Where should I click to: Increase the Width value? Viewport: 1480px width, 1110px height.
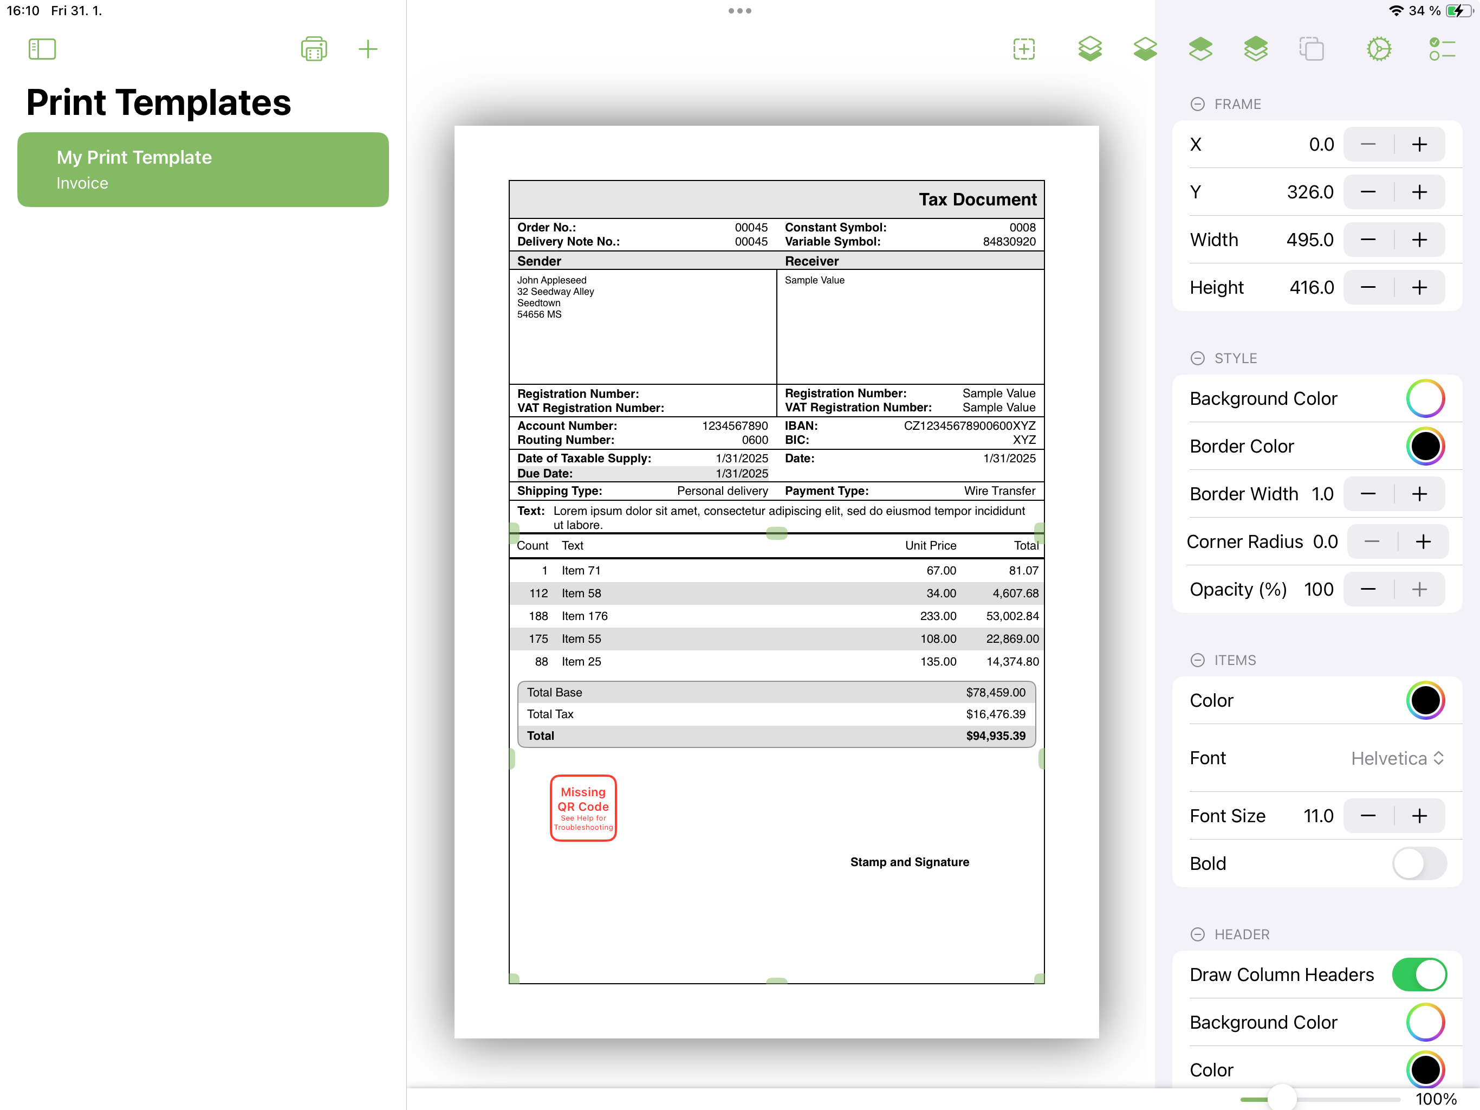tap(1419, 240)
